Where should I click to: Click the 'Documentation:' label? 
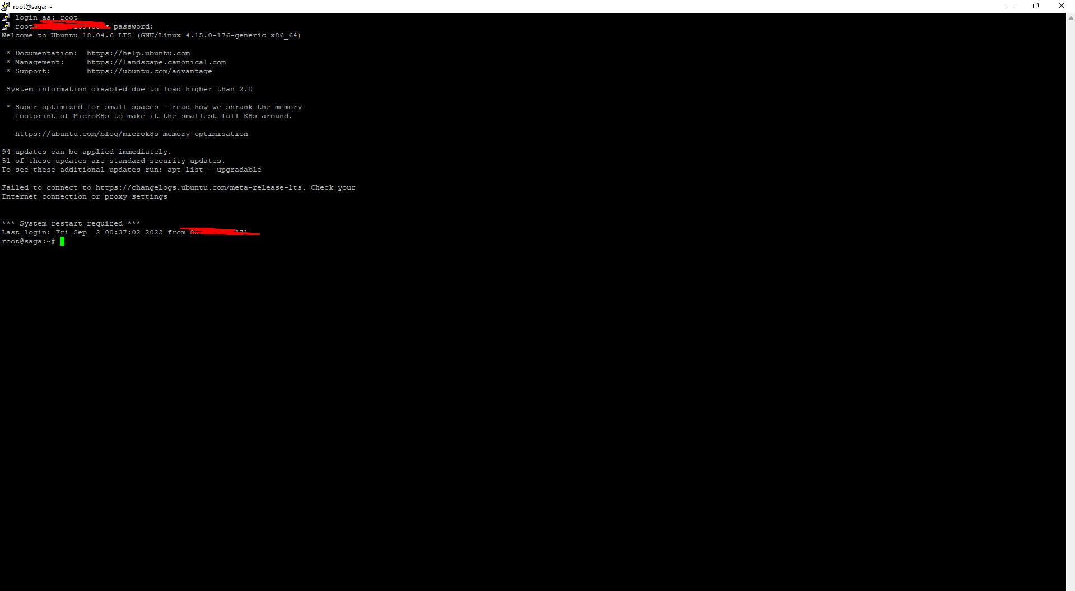pyautogui.click(x=46, y=53)
